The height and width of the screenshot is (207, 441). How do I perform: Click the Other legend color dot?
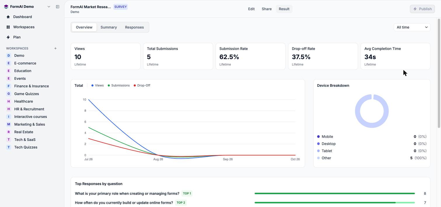pyautogui.click(x=318, y=158)
